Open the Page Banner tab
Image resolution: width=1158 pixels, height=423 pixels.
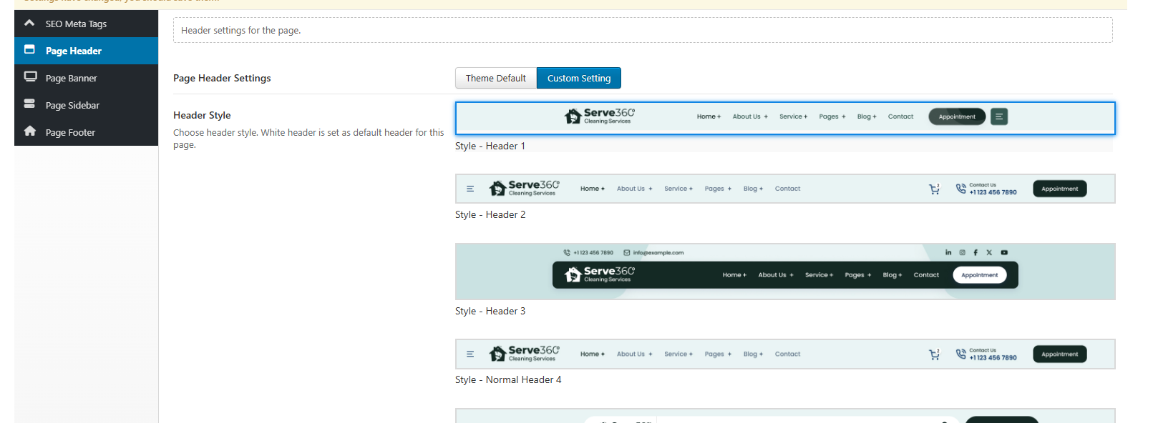click(x=71, y=78)
